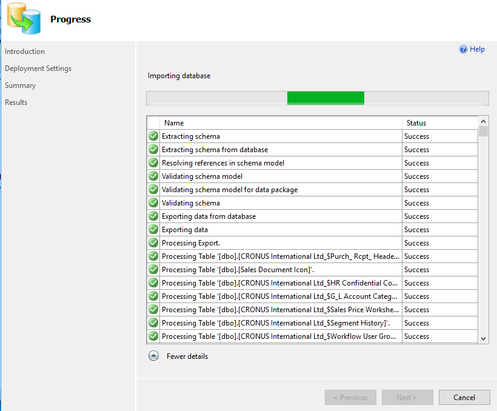Select the Summary step in navigation
Screen dimensions: 497x411
[x=21, y=85]
